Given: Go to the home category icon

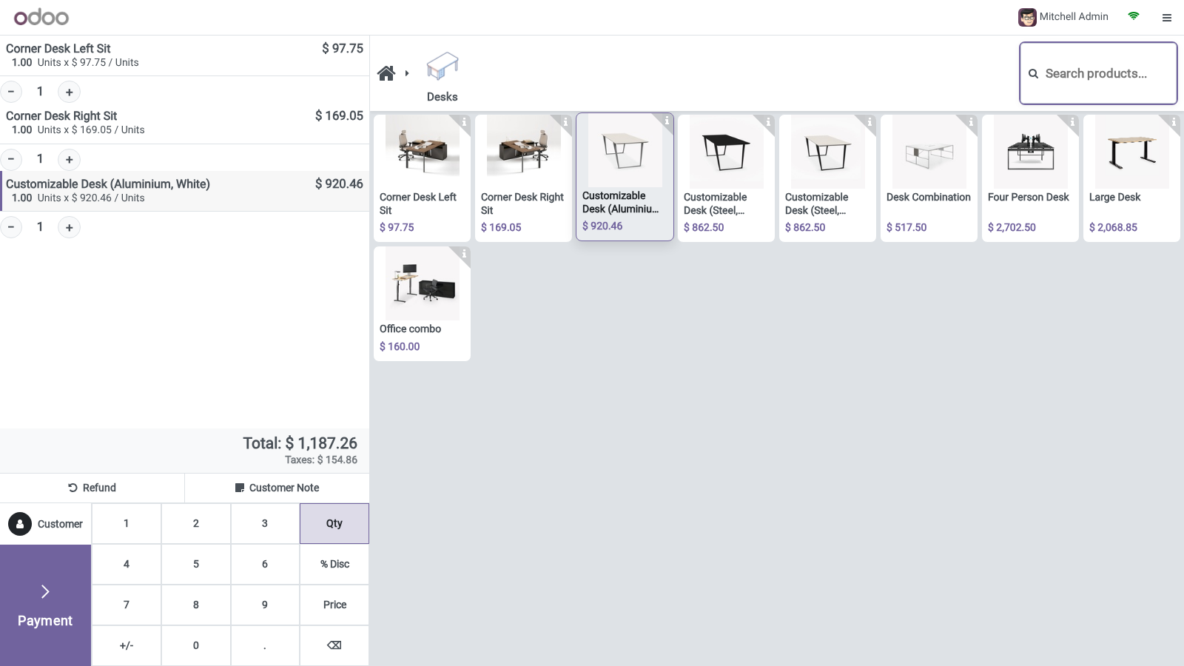Looking at the screenshot, I should pos(386,73).
